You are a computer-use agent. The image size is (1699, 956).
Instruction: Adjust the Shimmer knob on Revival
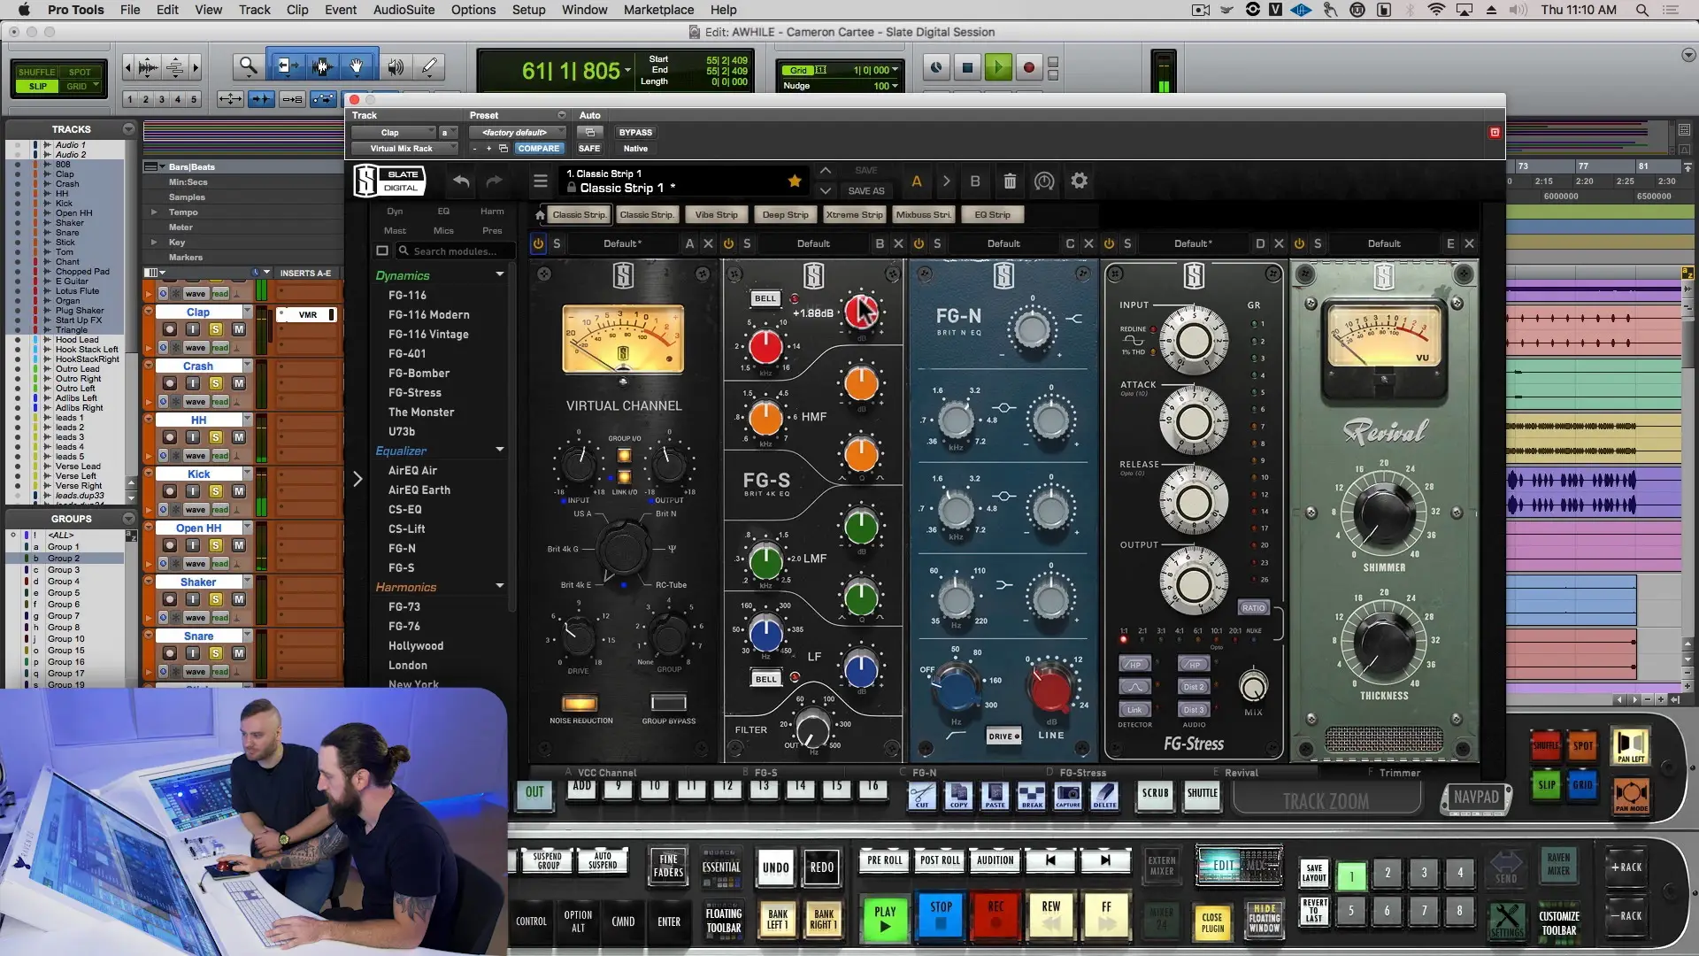(x=1384, y=514)
